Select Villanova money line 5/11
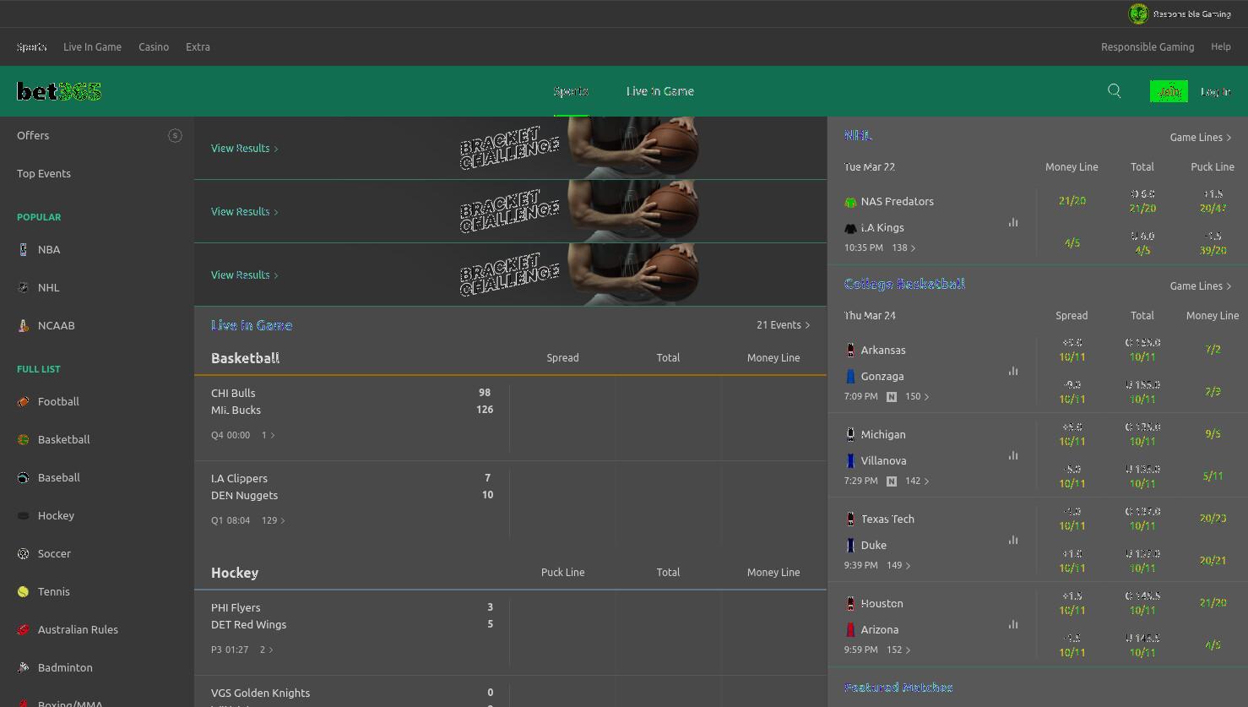This screenshot has height=707, width=1248. (x=1213, y=476)
